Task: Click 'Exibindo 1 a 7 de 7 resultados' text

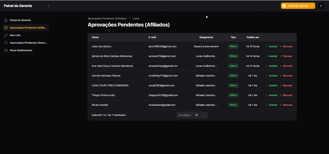Action: [109, 115]
